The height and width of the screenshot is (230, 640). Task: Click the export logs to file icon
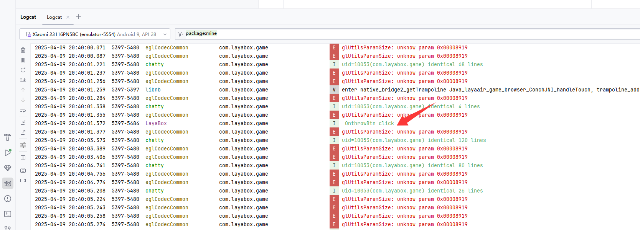tap(23, 132)
